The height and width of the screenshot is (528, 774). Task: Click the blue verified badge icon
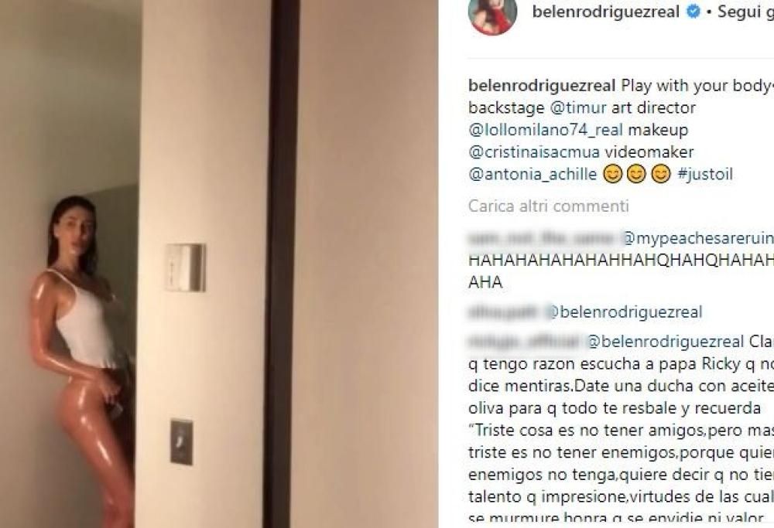[694, 12]
